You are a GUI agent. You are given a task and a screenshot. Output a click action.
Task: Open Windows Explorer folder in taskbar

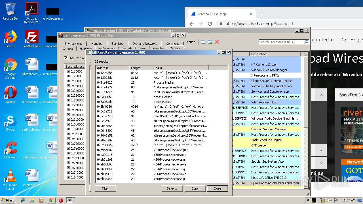(x=32, y=200)
